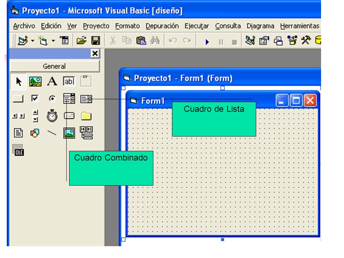Select the DriveListBox control tool
Image resolution: width=344 pixels, height=258 pixels.
pyautogui.click(x=69, y=116)
